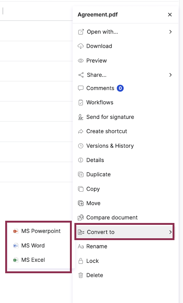
Task: Click the Compare document icon
Action: click(81, 218)
